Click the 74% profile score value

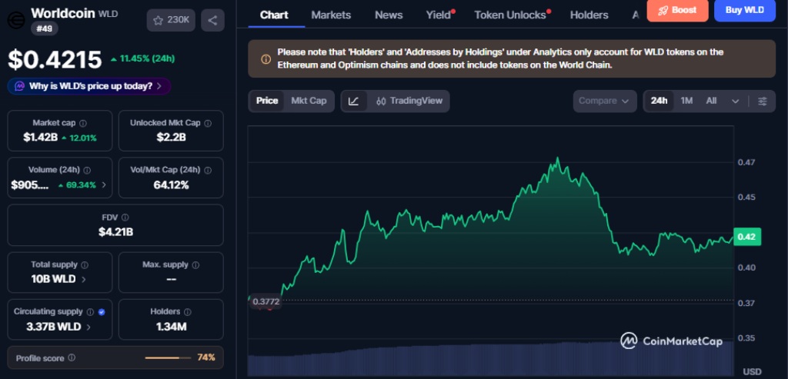206,357
